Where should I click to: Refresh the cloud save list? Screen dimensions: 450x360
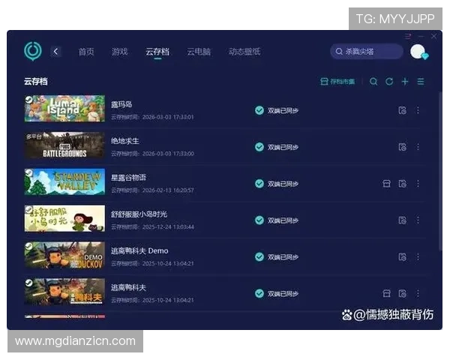pos(389,82)
